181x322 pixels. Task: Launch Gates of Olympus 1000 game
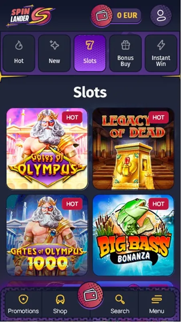tap(47, 235)
